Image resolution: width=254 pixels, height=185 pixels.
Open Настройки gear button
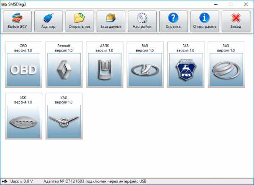142,21
